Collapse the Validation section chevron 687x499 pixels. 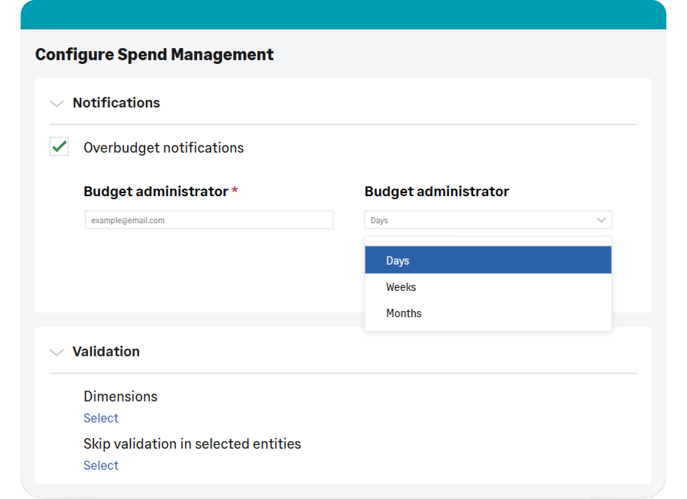pyautogui.click(x=57, y=352)
